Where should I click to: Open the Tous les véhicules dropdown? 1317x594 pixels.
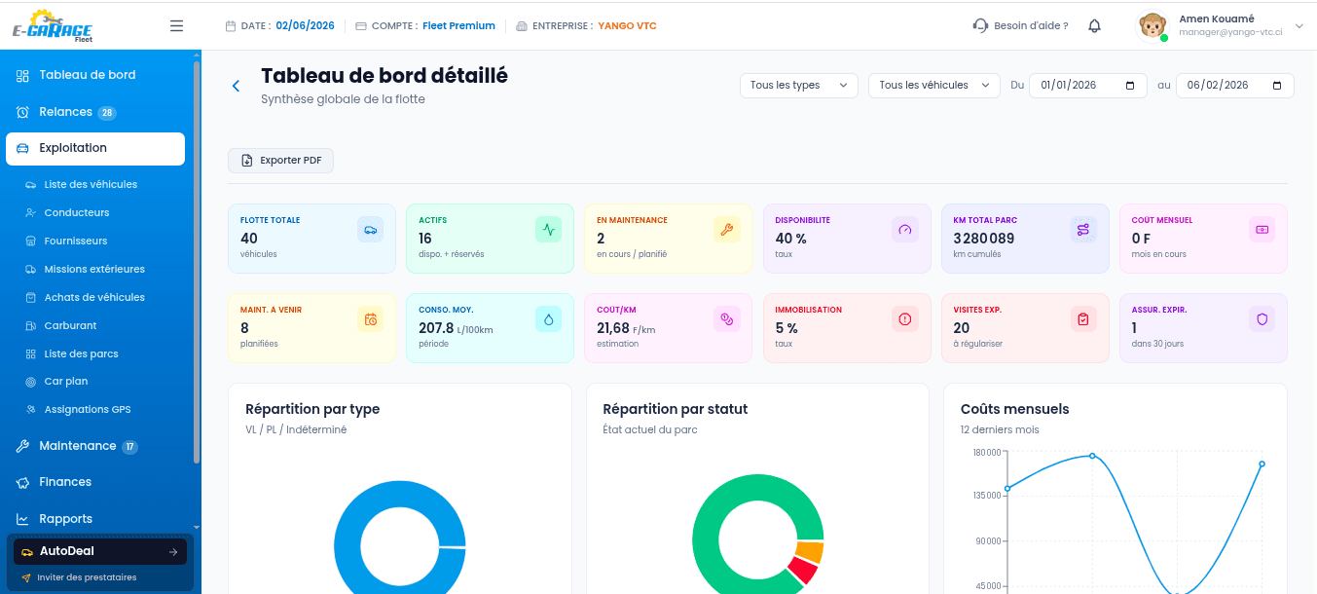(x=934, y=86)
